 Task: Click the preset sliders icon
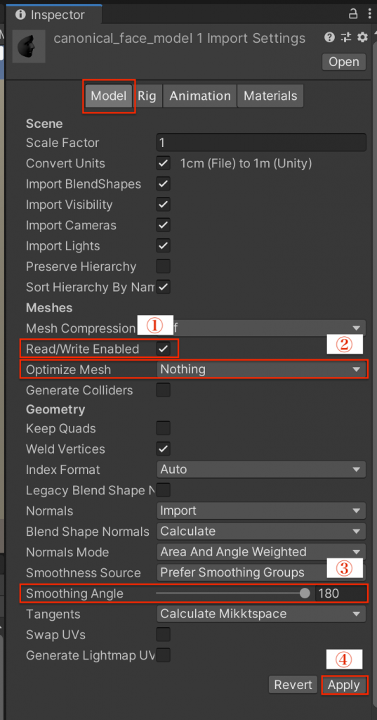click(346, 38)
